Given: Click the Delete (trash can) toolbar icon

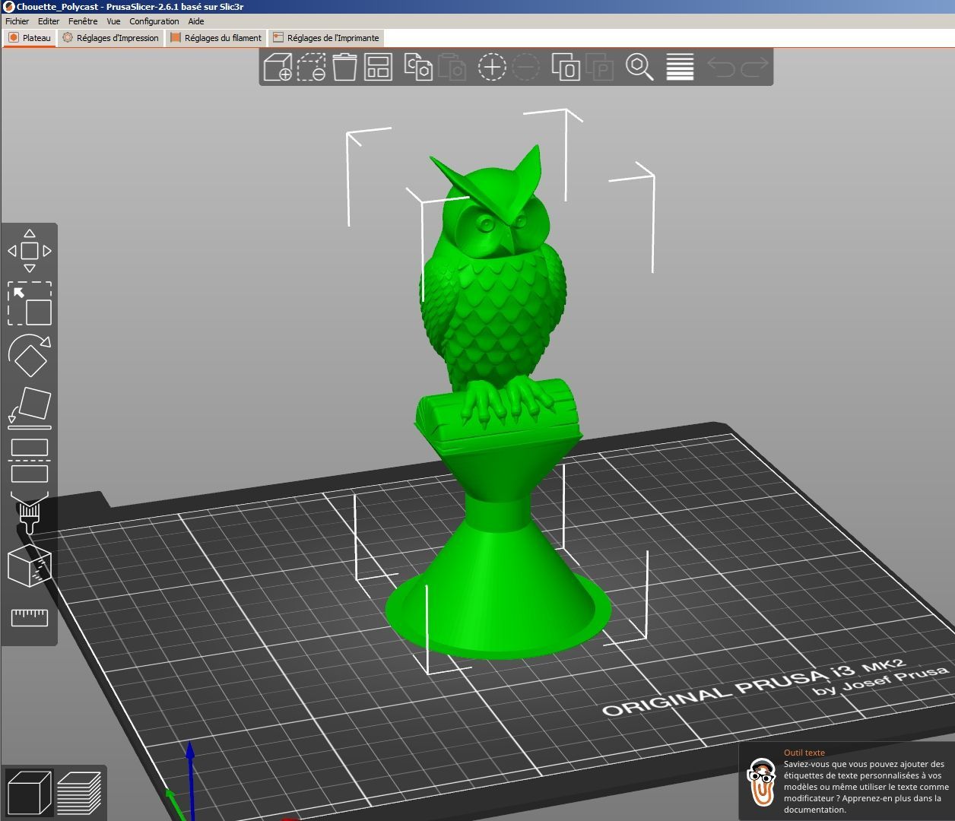Looking at the screenshot, I should point(344,67).
